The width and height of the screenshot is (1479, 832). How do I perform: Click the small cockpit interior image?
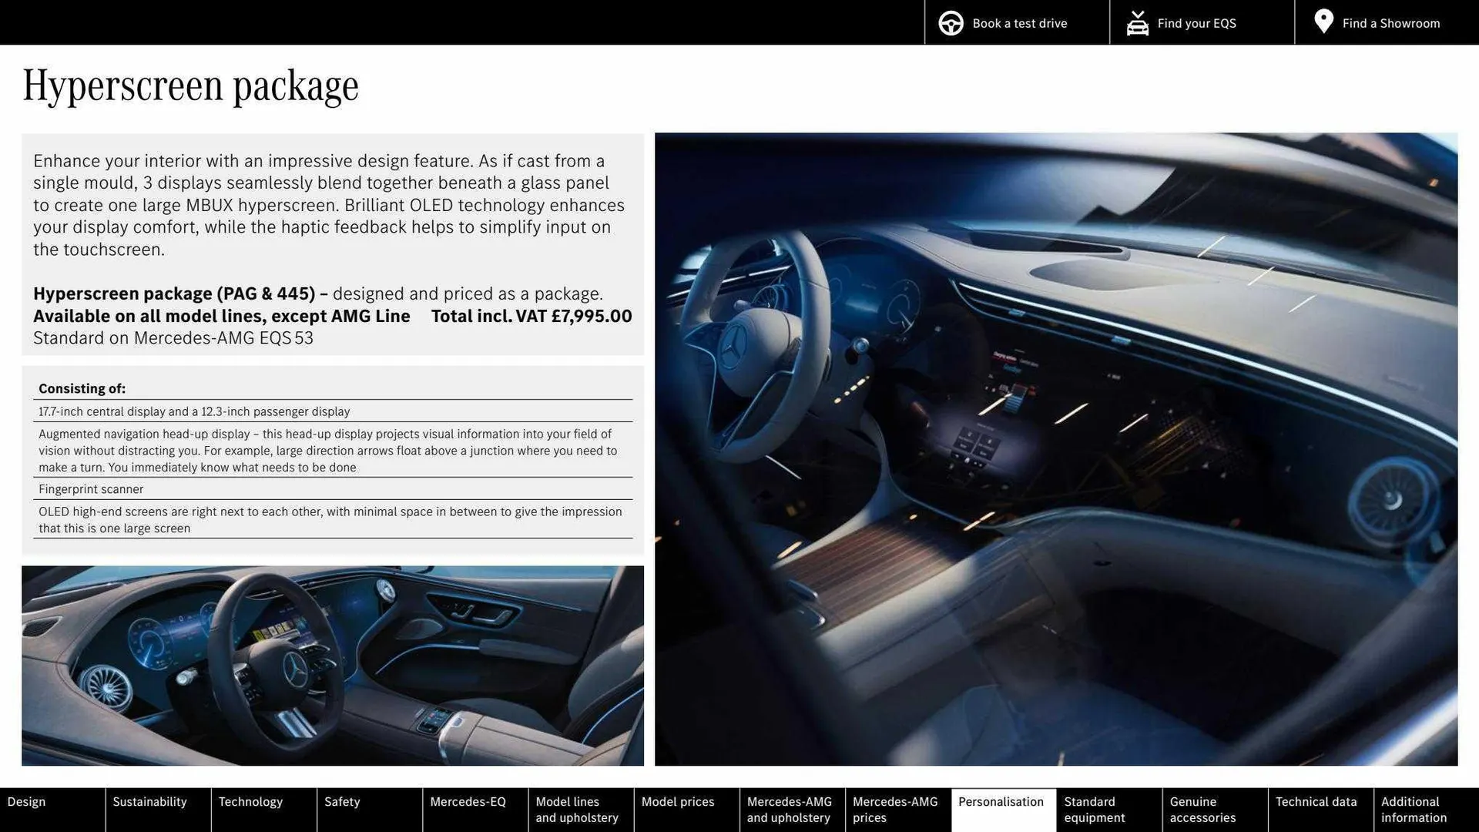click(333, 665)
